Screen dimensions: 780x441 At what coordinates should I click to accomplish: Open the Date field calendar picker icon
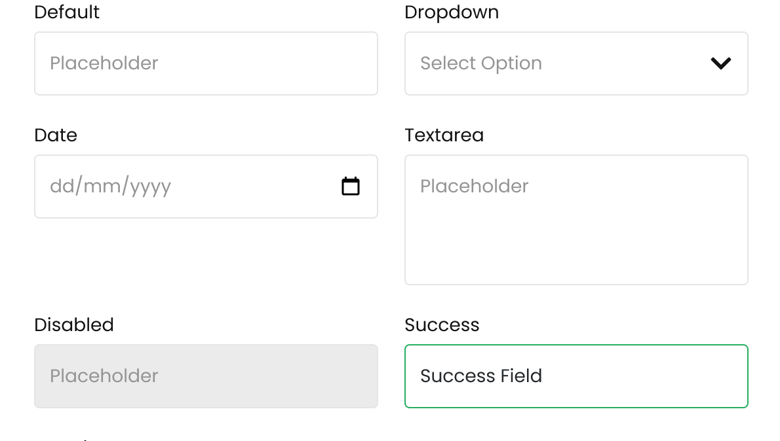(x=351, y=186)
